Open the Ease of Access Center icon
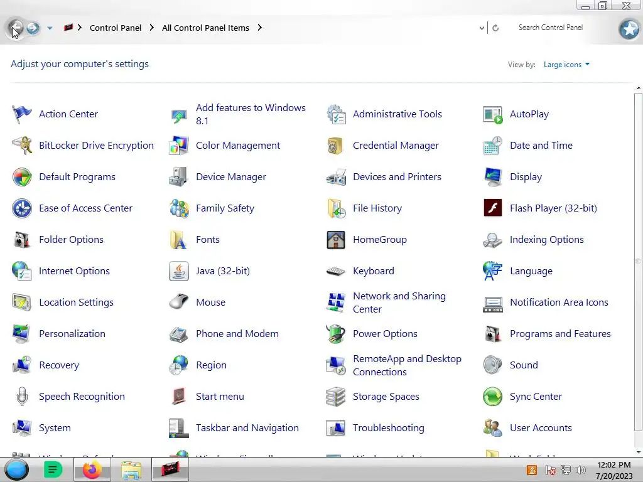Image resolution: width=643 pixels, height=482 pixels. click(x=22, y=208)
